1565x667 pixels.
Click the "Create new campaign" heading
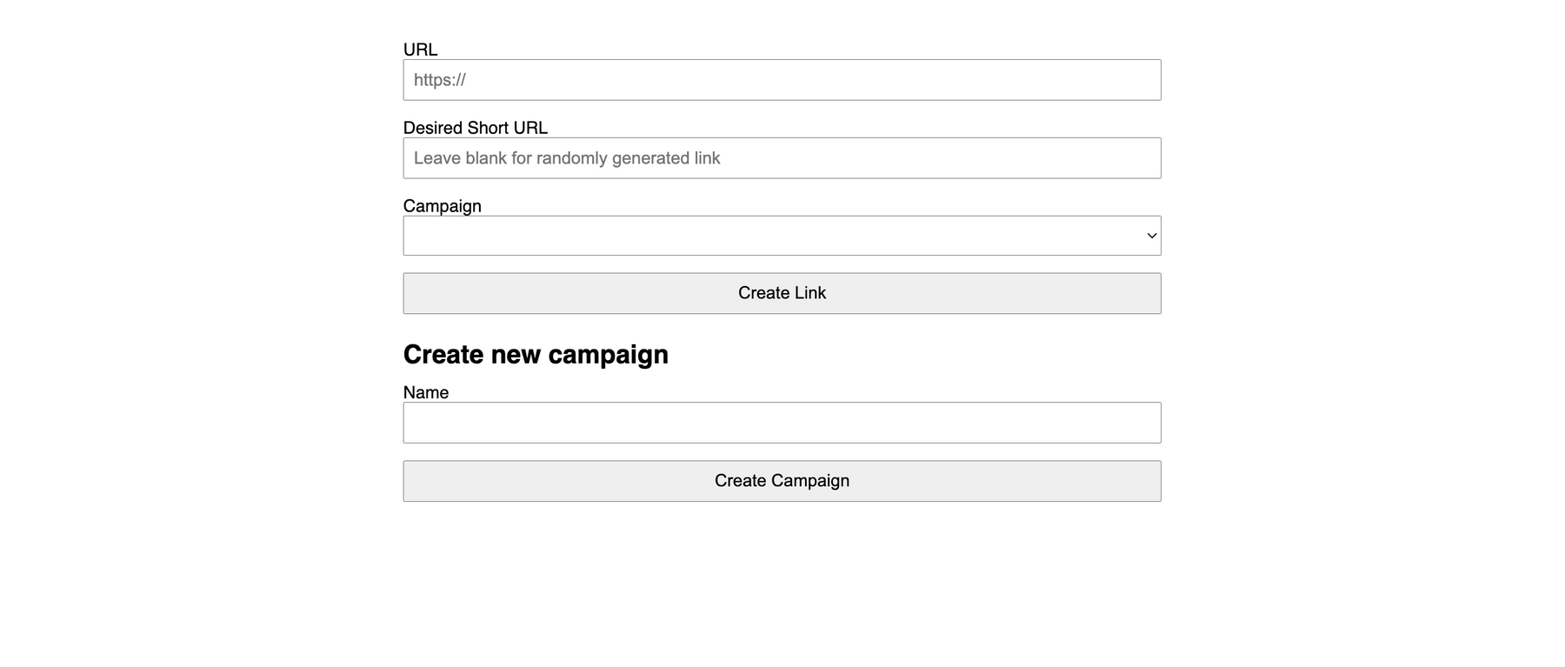point(536,355)
